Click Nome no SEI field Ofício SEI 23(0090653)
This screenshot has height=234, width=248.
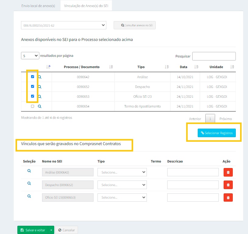coord(68,198)
